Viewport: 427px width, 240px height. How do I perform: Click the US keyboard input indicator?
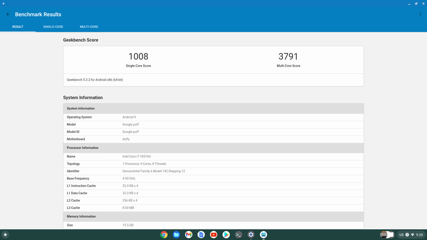click(x=401, y=235)
